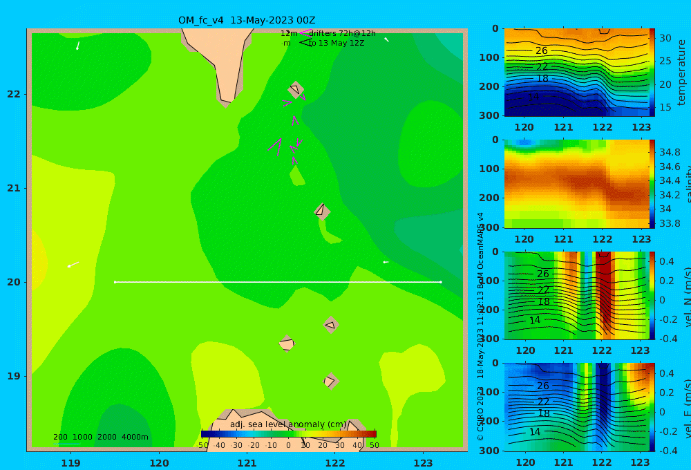Click the '33.8' tick on salinity colorbar

tap(670, 223)
